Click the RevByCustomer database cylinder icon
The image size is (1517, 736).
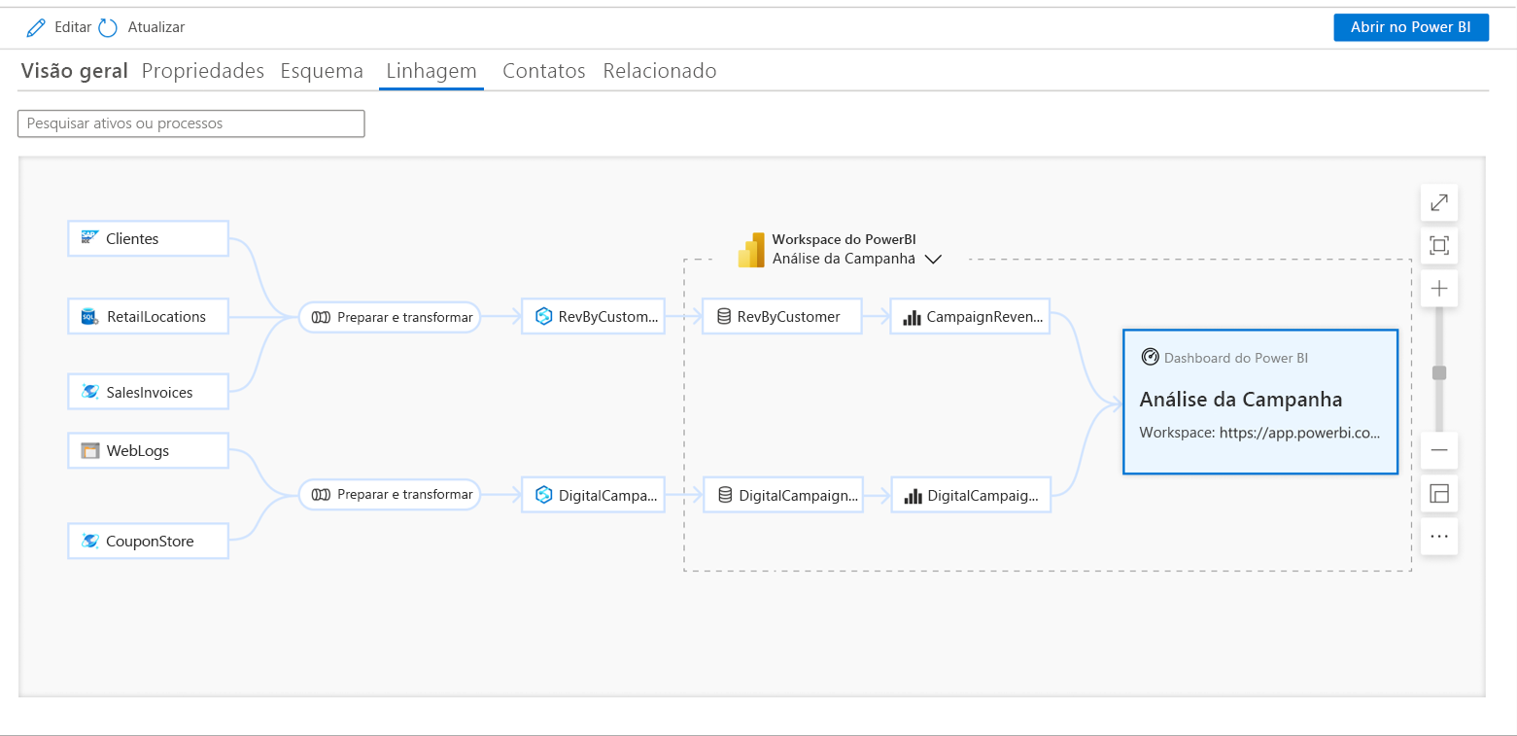coord(724,316)
